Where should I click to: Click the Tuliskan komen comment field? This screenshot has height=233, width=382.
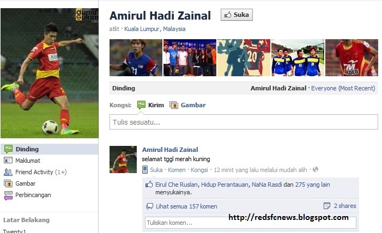click(x=251, y=223)
